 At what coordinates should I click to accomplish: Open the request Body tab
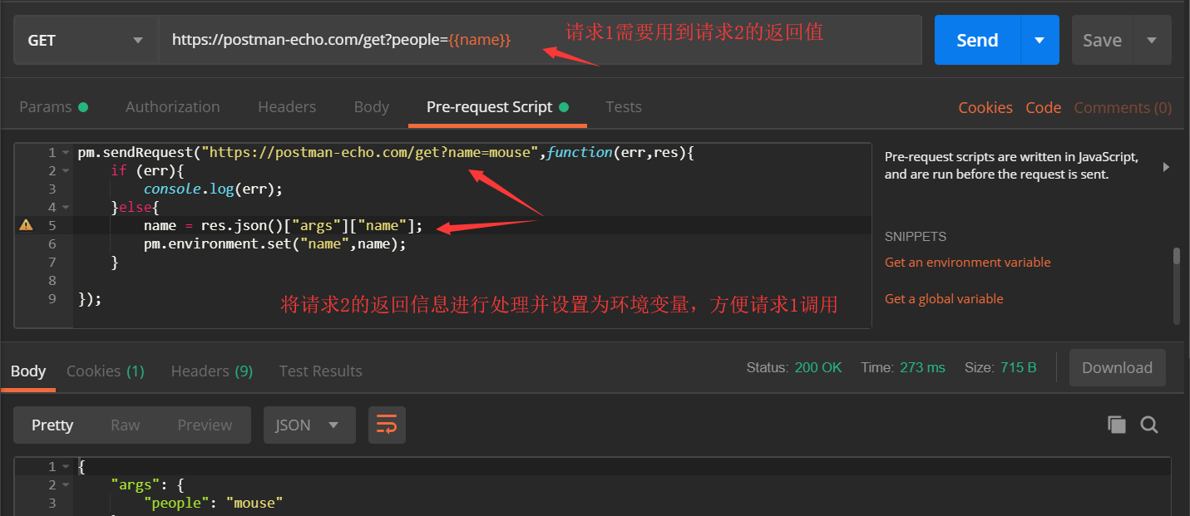371,106
